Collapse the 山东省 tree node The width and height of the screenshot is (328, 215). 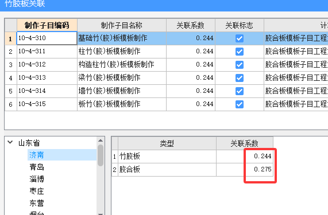pyautogui.click(x=10, y=142)
